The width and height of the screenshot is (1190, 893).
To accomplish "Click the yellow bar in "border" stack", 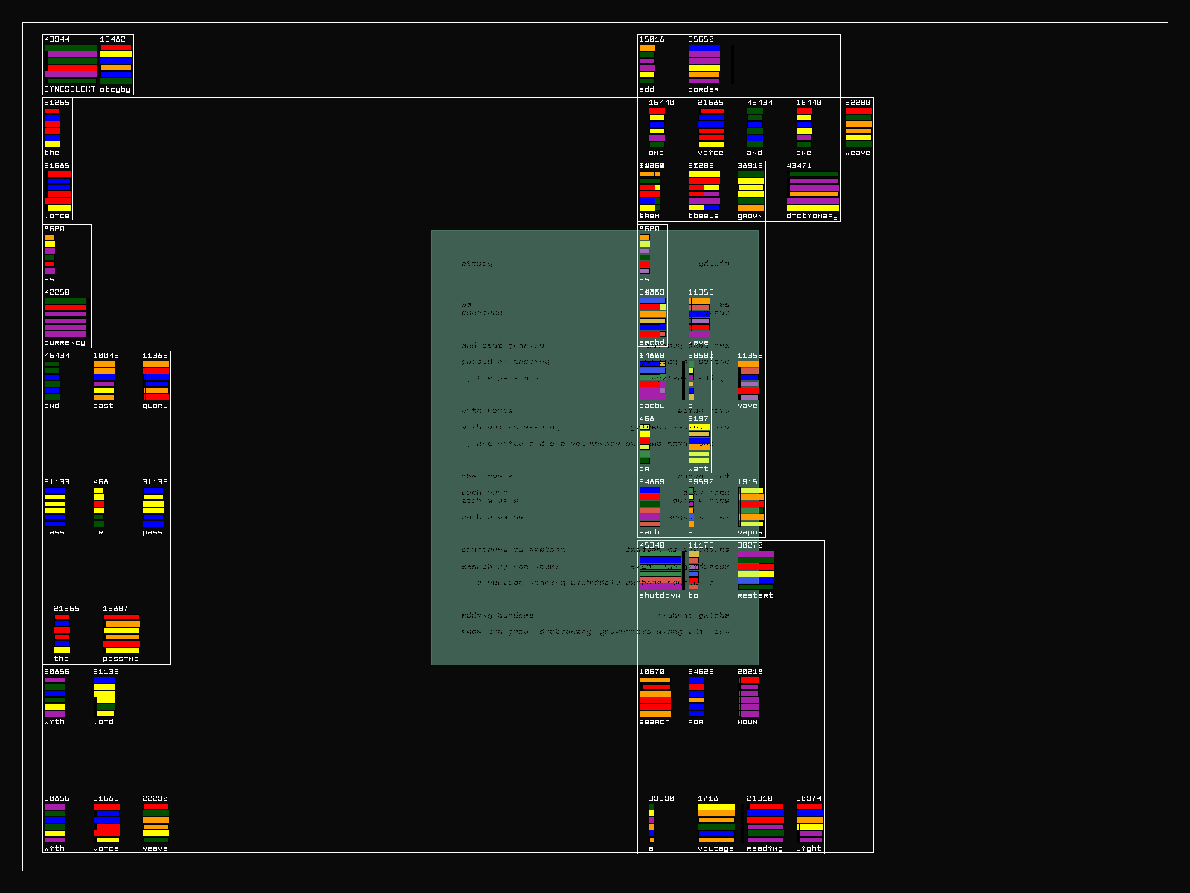I will click(704, 68).
